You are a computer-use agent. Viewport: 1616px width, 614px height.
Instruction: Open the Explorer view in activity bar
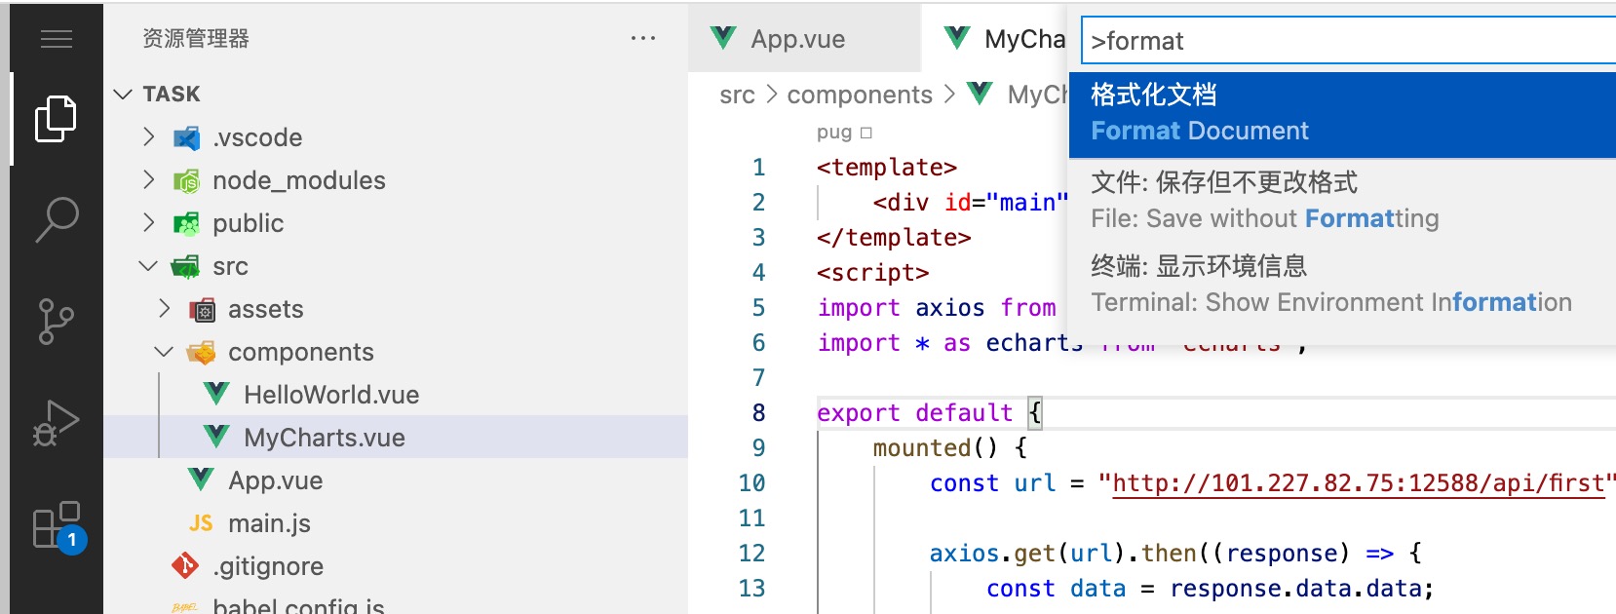[x=56, y=119]
